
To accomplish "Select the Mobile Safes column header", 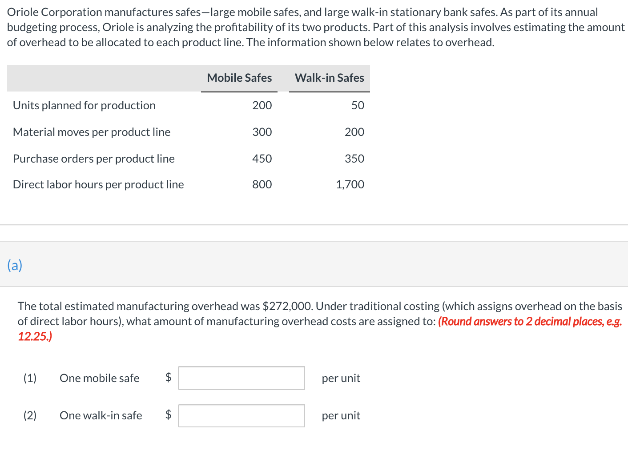I will [x=239, y=78].
